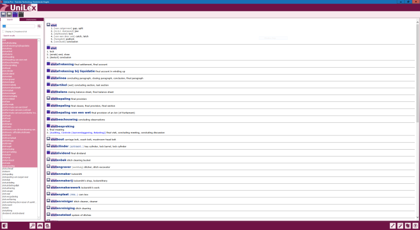
Task: Click the results list scroll-down arrow
Action: [39, 218]
